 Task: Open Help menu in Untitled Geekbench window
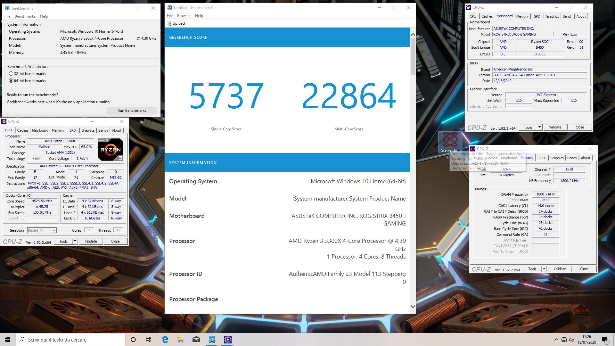point(199,16)
